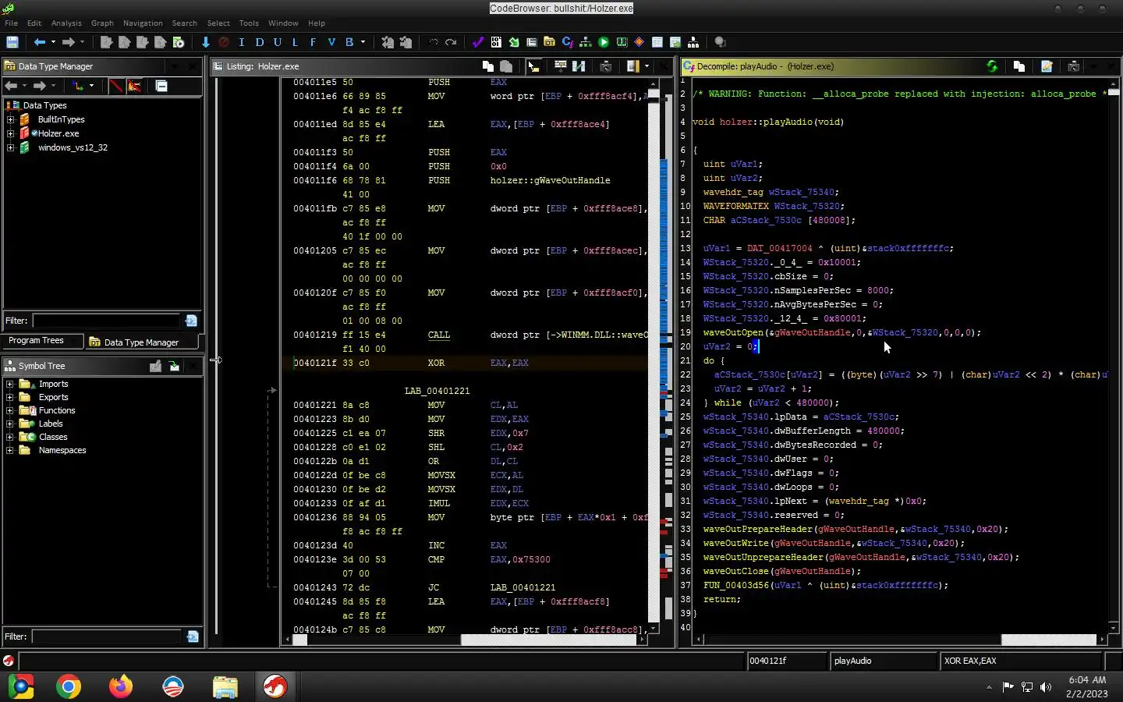1123x702 pixels.
Task: Click the orange diamond toolbar icon
Action: (639, 42)
